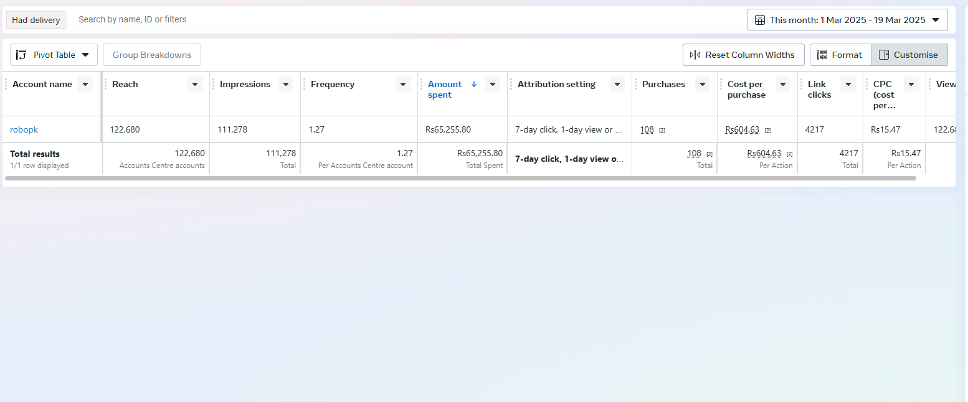Click the CPC column drag handle

coord(866,84)
